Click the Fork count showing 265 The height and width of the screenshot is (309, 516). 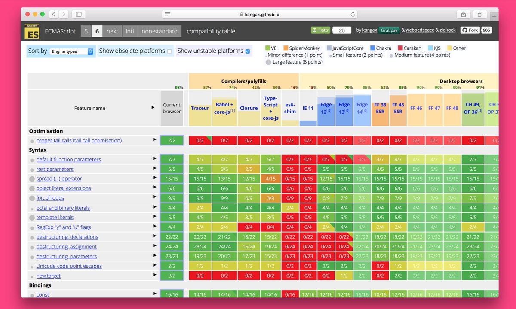(486, 30)
